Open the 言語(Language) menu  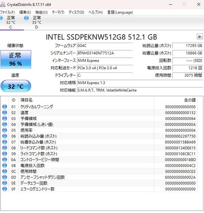click(x=120, y=12)
